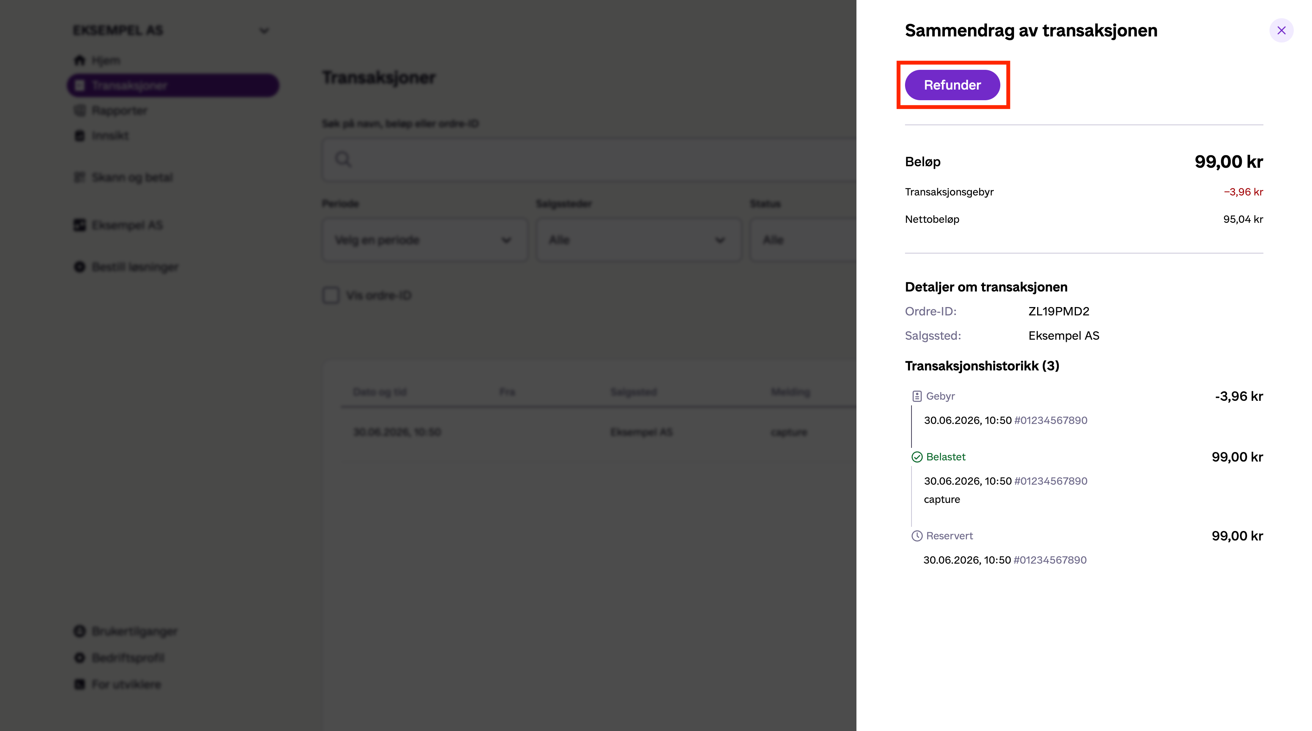Open Eksempel AS sidebar entry

pos(118,225)
